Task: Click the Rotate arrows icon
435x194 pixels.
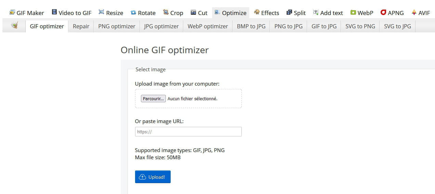Action: tap(133, 13)
